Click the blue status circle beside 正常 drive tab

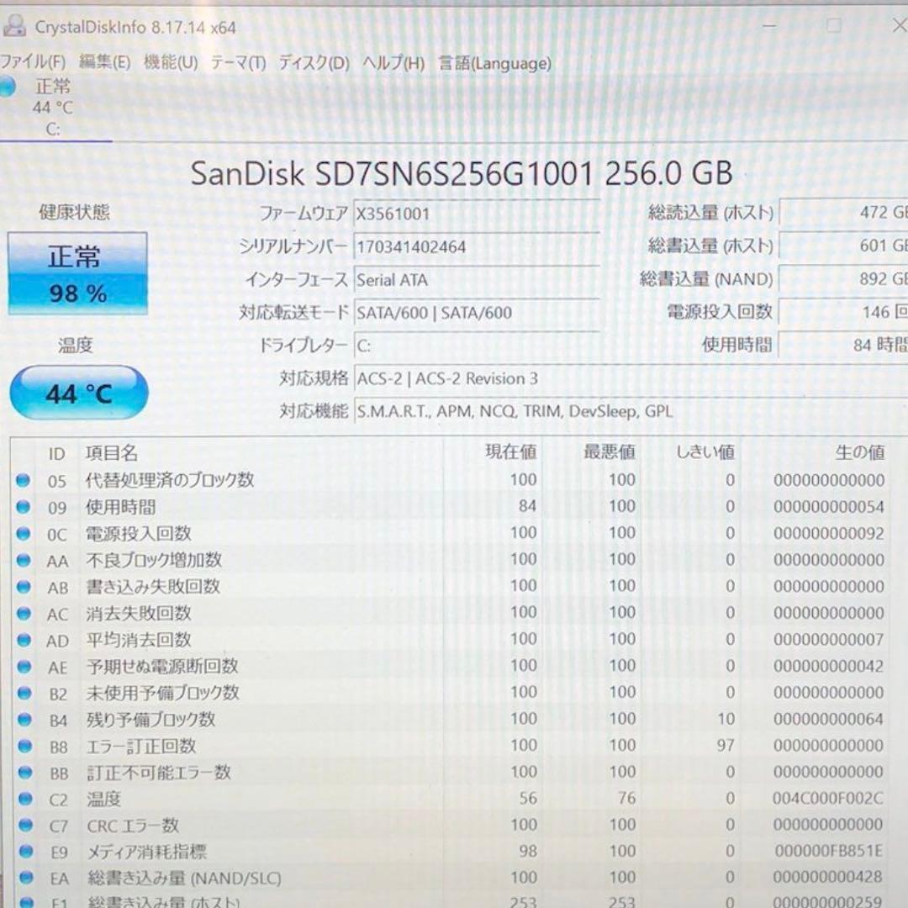tap(7, 87)
